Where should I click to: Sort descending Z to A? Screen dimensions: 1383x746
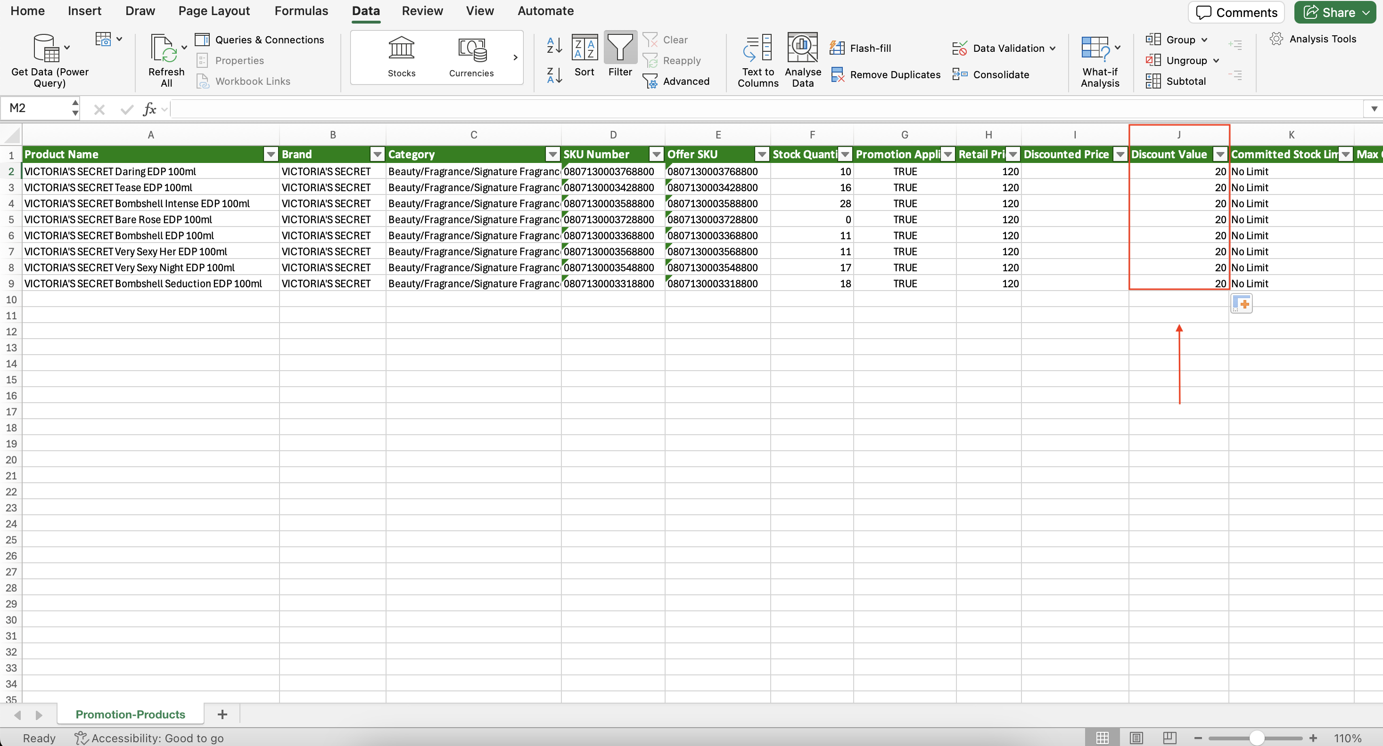(554, 75)
